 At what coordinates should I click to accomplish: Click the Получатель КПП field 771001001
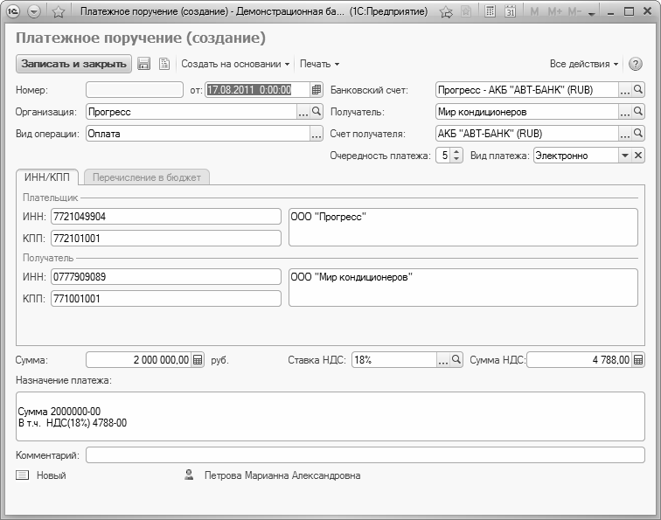click(165, 298)
